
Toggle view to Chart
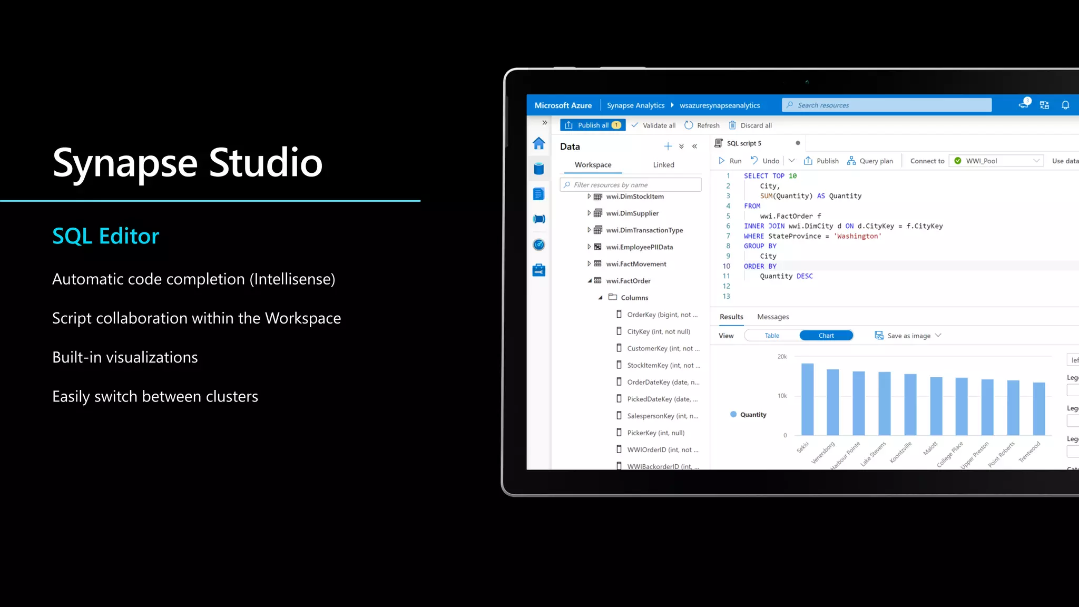coord(826,336)
